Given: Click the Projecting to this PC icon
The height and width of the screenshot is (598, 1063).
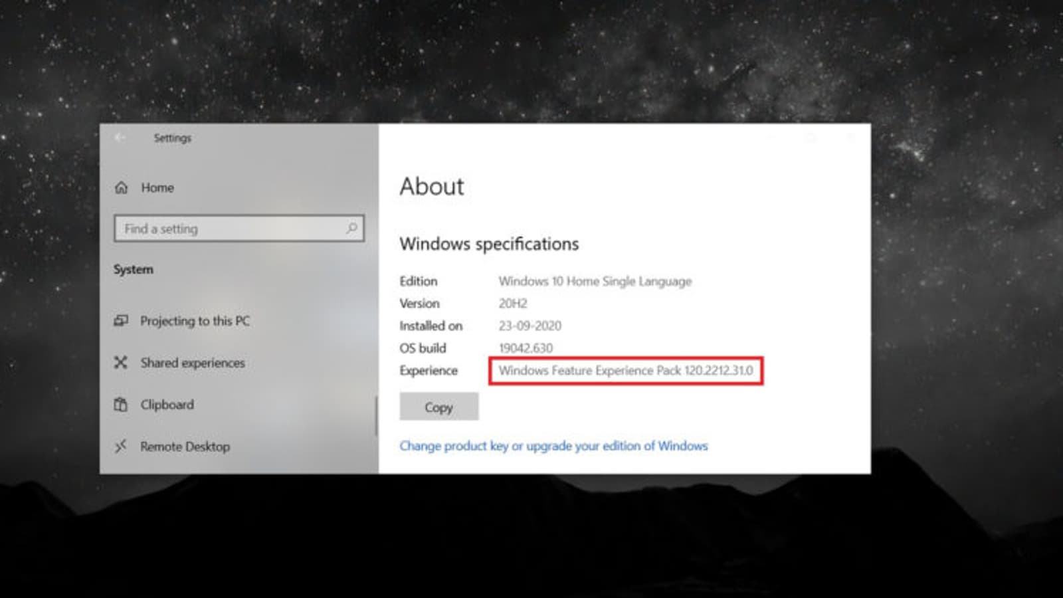Looking at the screenshot, I should point(121,321).
